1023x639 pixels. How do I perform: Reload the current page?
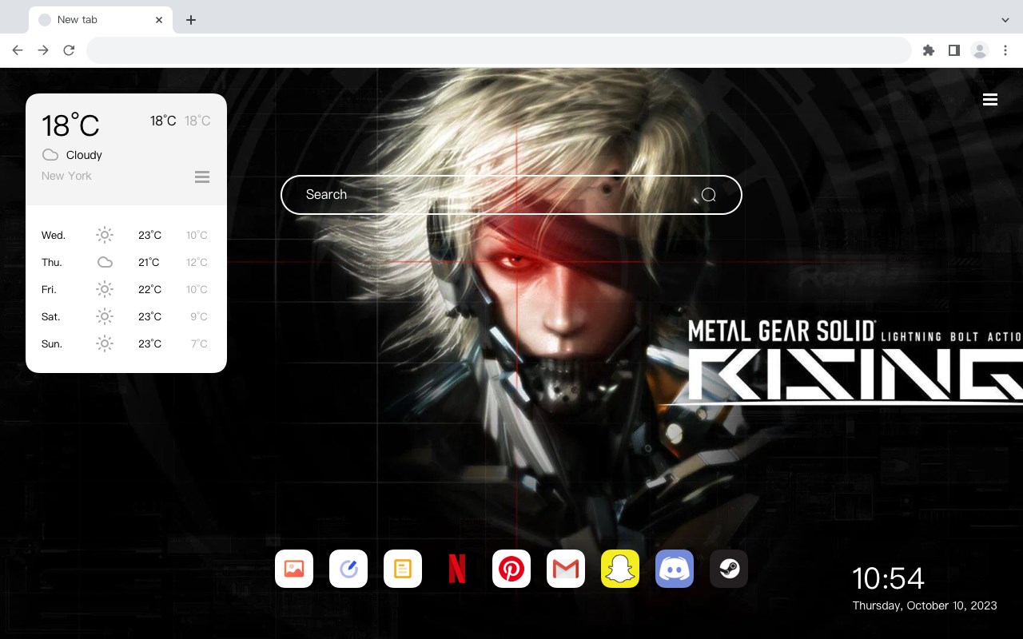coord(69,50)
